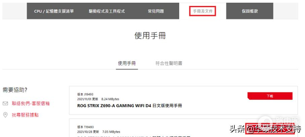305x137 pixels.
Task: Click the envelope icon beside 聯絡我們
Action: (5, 103)
